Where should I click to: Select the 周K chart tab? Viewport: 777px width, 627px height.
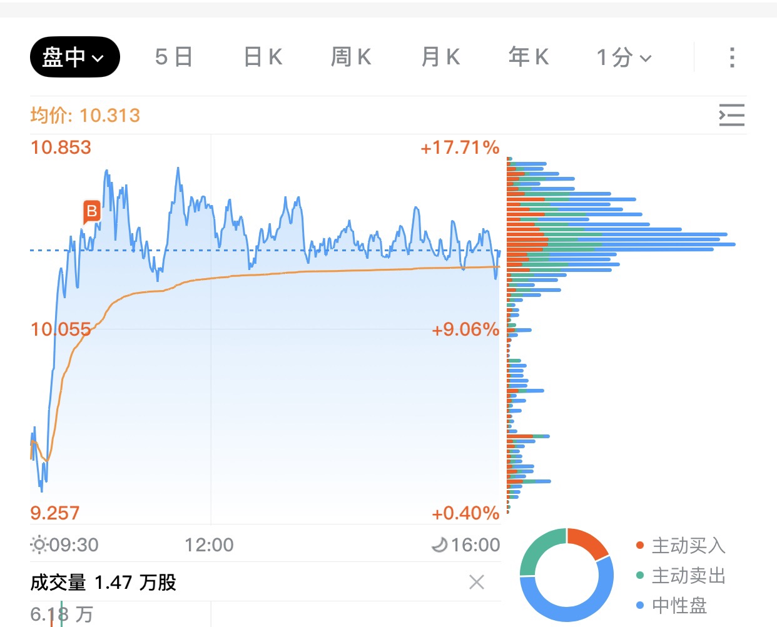(351, 58)
